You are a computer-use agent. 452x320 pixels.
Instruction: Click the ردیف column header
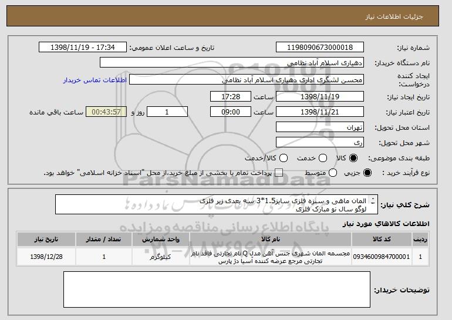(x=420, y=240)
